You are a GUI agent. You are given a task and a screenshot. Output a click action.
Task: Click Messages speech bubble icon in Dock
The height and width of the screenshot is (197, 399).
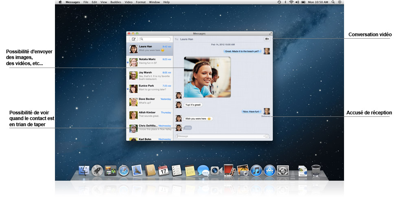point(203,171)
